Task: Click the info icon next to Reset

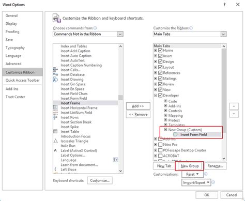Action: [x=206, y=174]
